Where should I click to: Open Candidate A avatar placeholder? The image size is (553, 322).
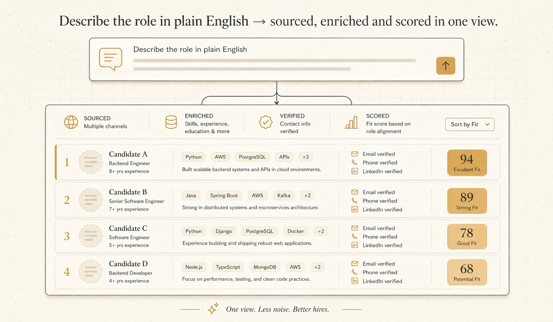[91, 162]
